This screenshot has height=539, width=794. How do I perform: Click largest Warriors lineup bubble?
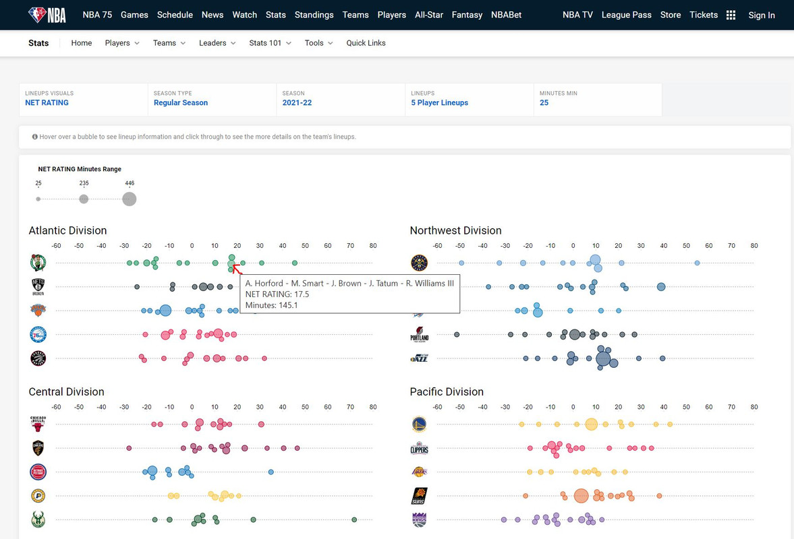point(591,424)
